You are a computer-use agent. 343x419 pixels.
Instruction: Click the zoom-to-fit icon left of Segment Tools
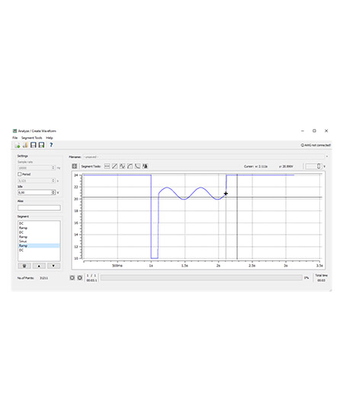(75, 166)
